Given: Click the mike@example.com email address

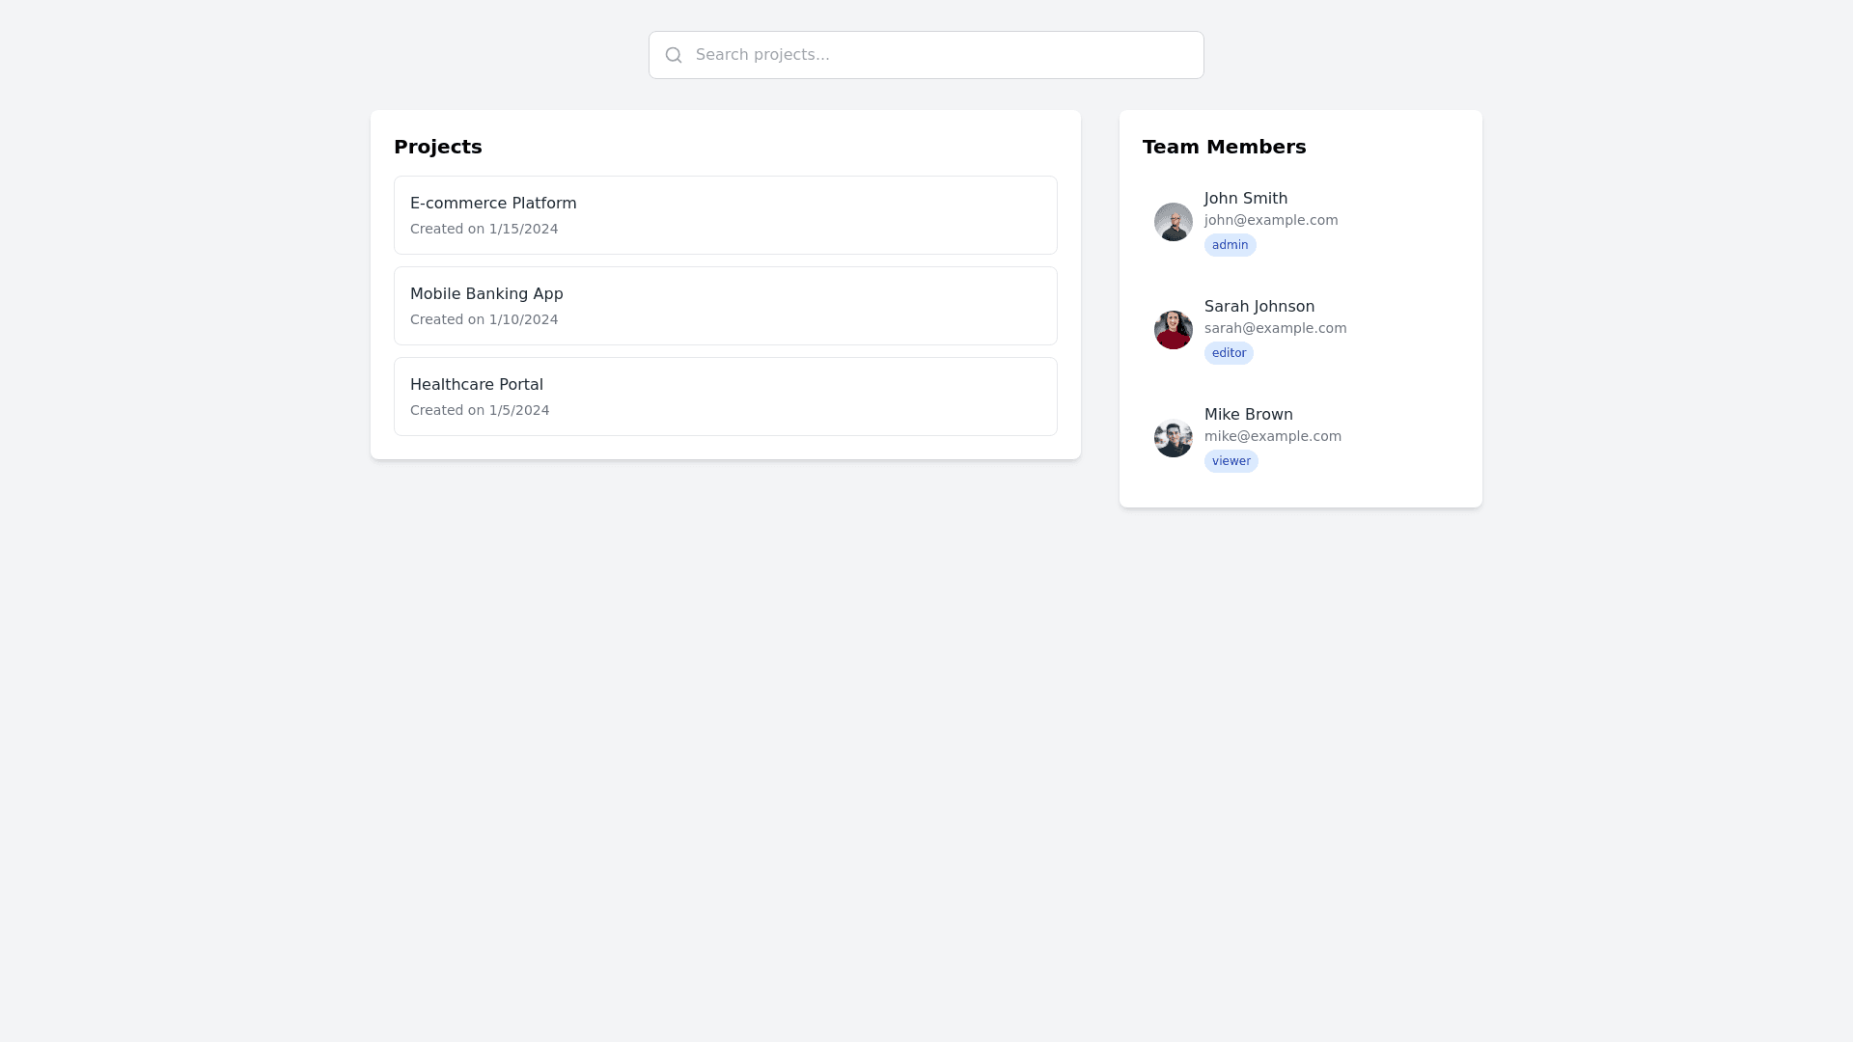Looking at the screenshot, I should pos(1272,437).
